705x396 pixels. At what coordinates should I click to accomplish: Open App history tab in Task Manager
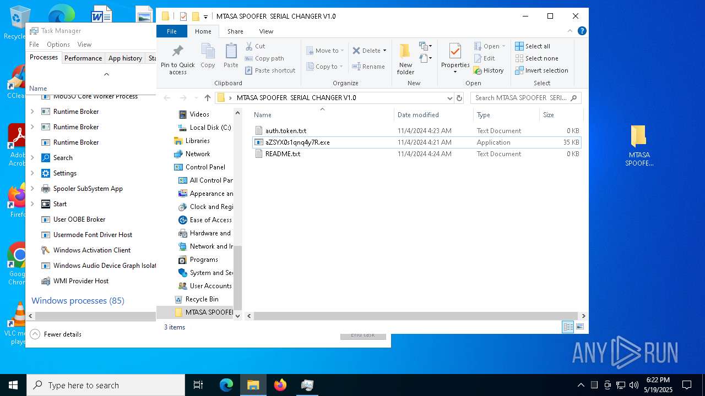(125, 58)
